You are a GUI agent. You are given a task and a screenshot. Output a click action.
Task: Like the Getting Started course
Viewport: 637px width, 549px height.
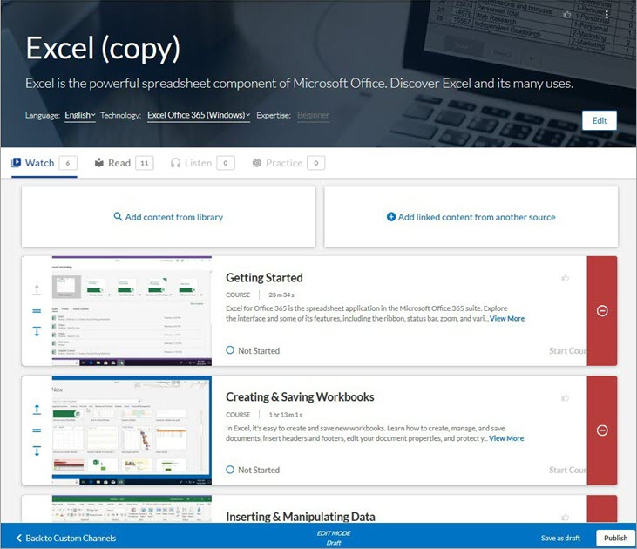tap(566, 278)
